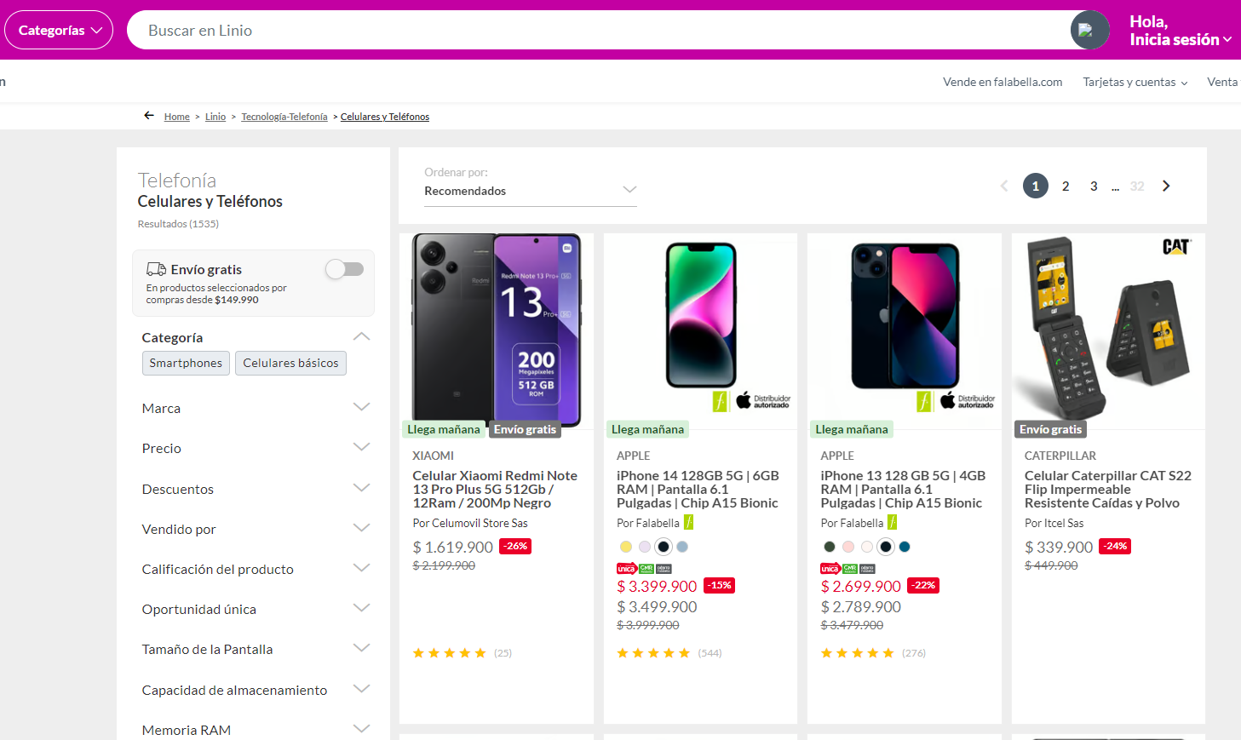
Task: Click the five-star rating under Xiaomi Redmi Note
Action: 449,653
